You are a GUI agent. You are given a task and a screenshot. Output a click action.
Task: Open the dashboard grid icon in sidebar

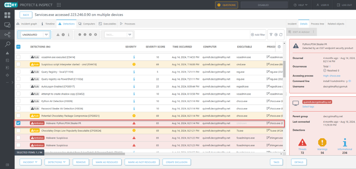coord(7,15)
